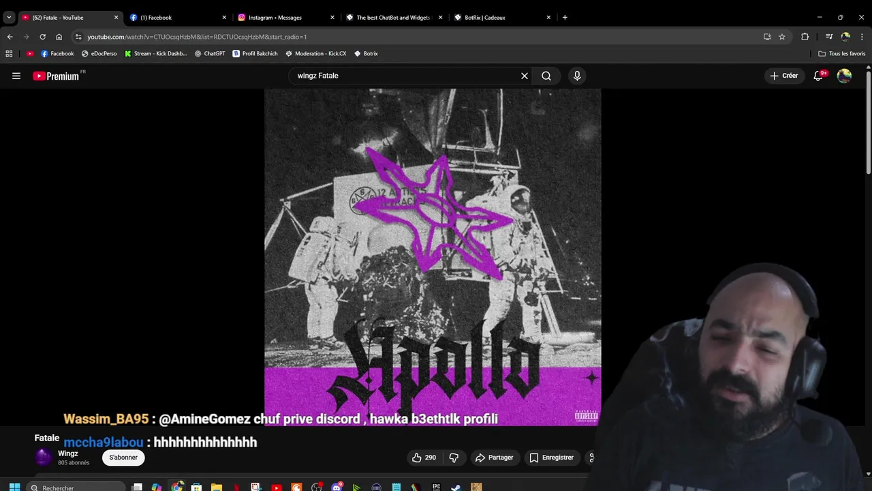Open Epic Games from the taskbar
872x491 pixels.
point(437,488)
